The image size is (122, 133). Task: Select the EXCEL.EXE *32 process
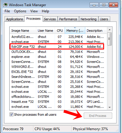(58, 72)
